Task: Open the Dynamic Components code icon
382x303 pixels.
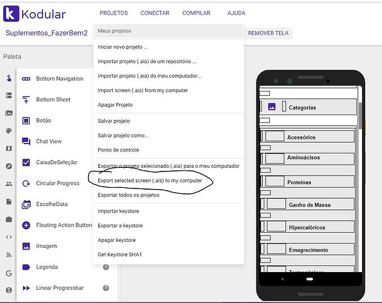Action: point(9,237)
